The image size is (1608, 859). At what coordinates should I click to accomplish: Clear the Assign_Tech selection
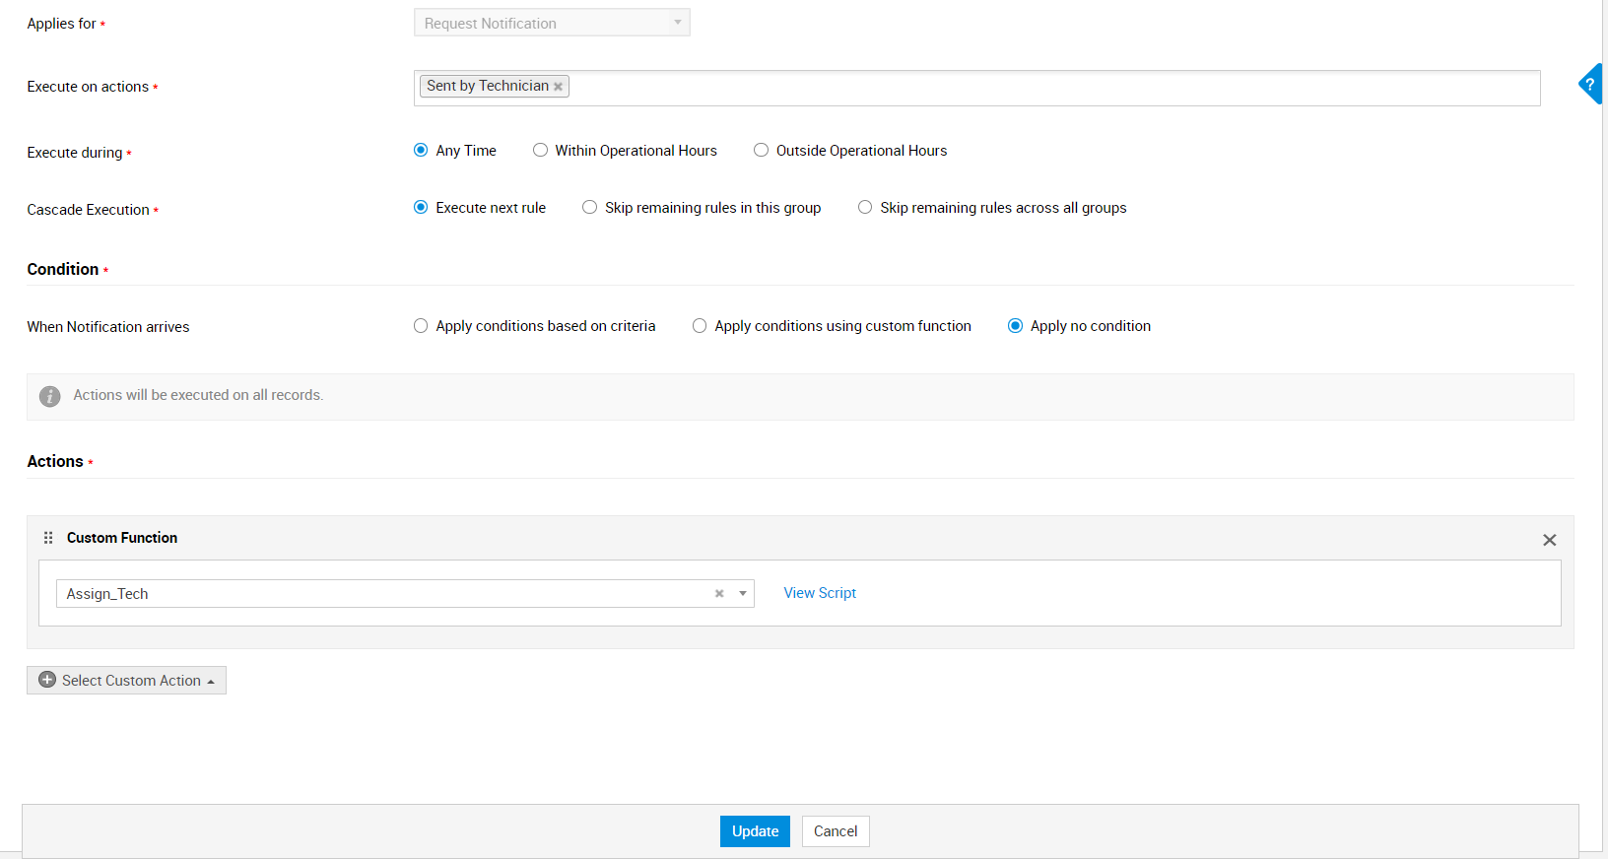coord(719,593)
